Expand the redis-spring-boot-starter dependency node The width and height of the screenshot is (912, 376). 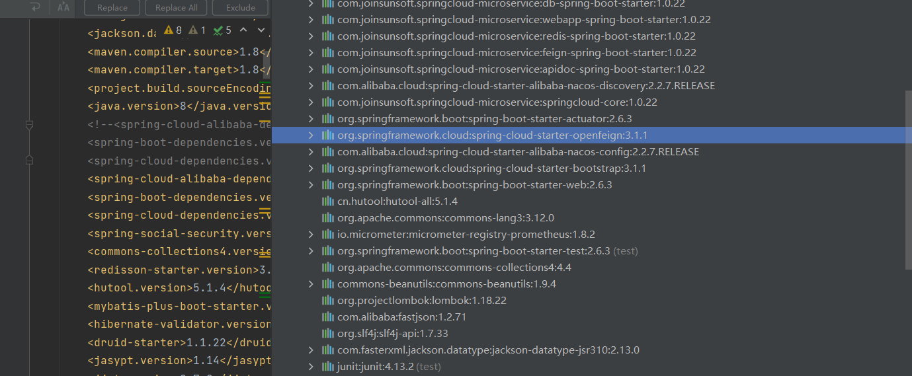coord(311,36)
